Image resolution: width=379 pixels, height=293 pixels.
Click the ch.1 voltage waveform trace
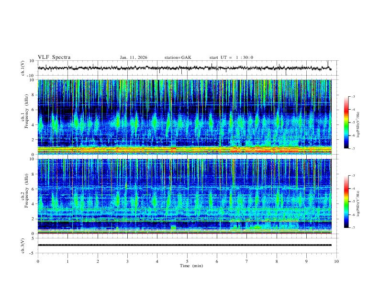coord(184,68)
